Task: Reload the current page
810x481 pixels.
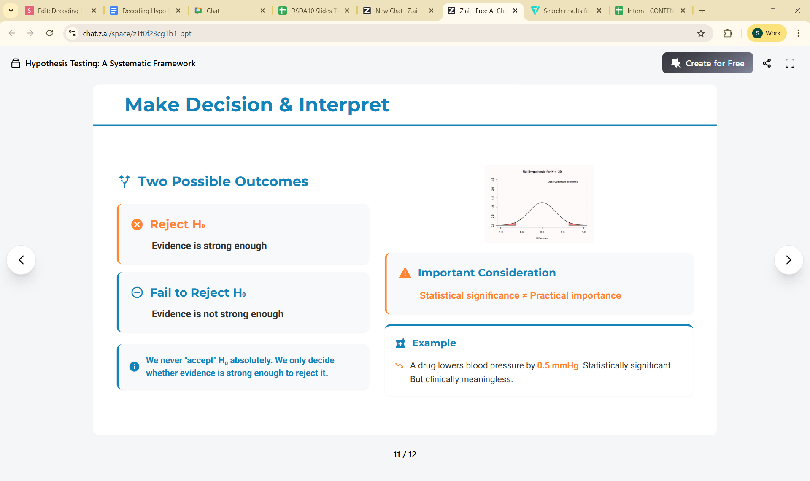Action: [x=50, y=33]
